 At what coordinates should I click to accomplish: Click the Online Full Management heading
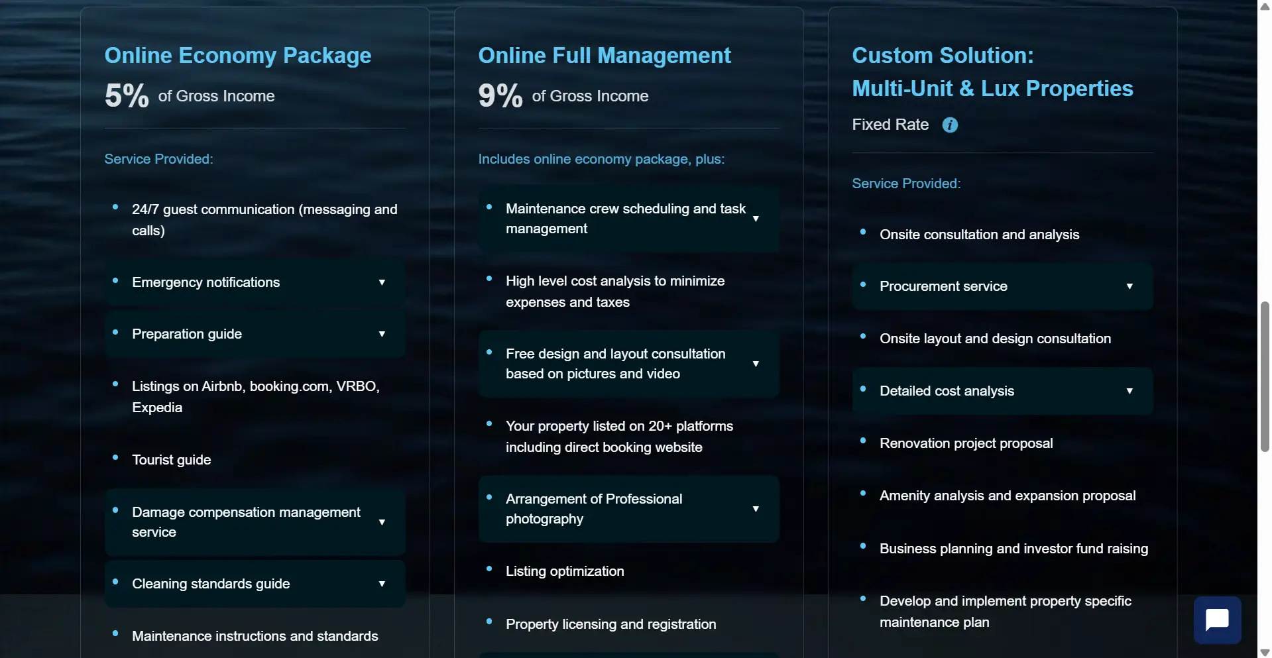click(605, 56)
